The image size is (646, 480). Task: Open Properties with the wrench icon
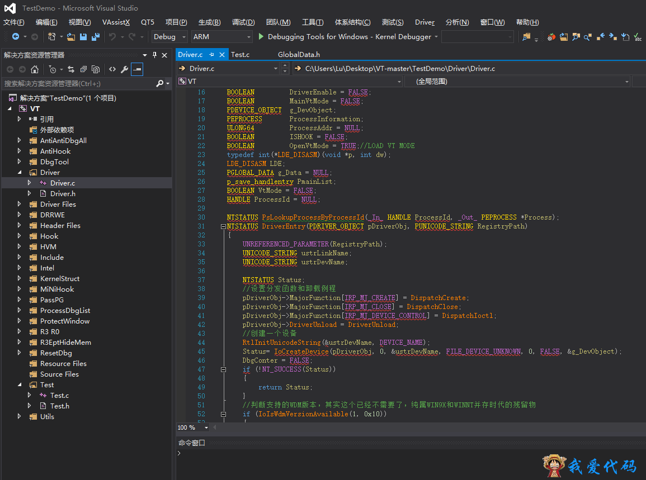coord(124,69)
